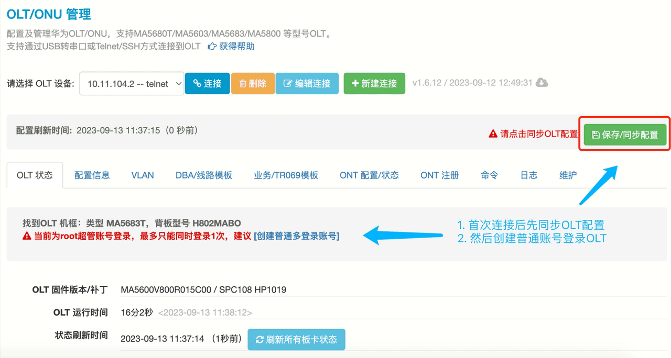Click the cloud download icon beside version
The width and height of the screenshot is (671, 358).
[542, 83]
